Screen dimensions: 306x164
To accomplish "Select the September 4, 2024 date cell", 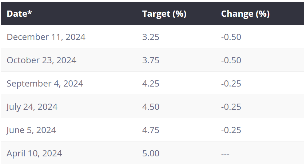I will point(45,84).
